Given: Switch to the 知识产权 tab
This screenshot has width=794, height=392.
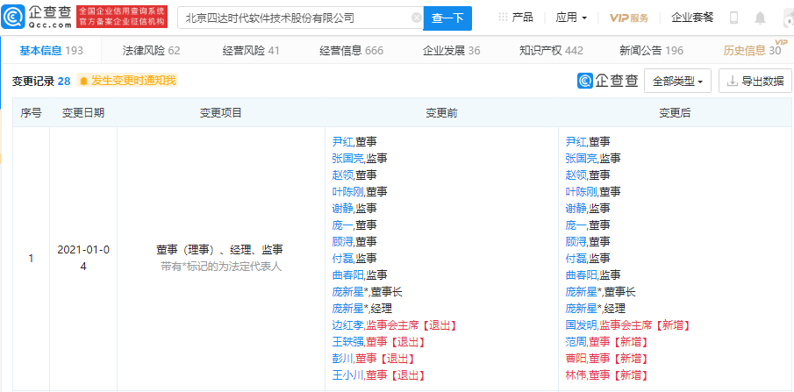Looking at the screenshot, I should click(x=551, y=50).
